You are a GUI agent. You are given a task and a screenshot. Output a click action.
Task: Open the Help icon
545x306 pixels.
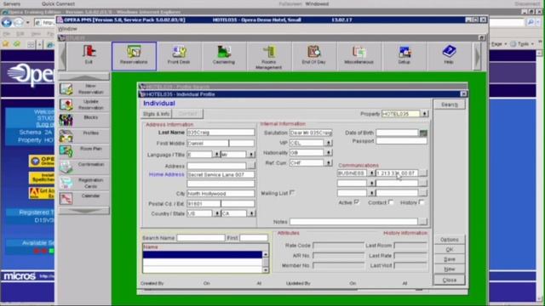pyautogui.click(x=449, y=55)
